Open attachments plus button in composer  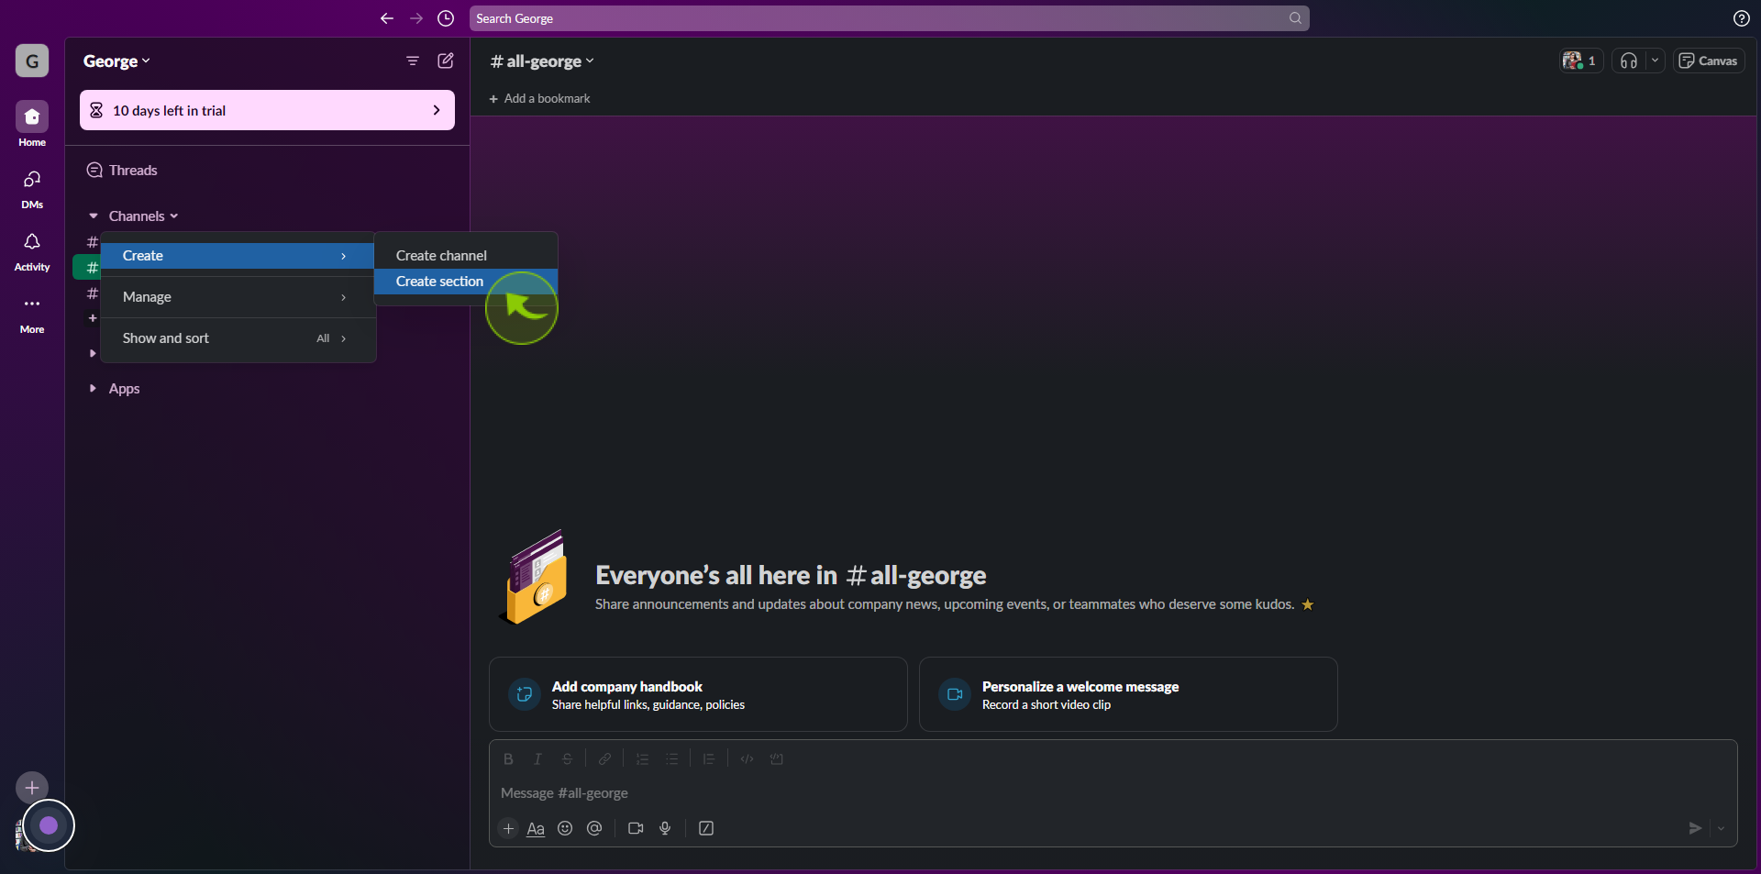[509, 828]
